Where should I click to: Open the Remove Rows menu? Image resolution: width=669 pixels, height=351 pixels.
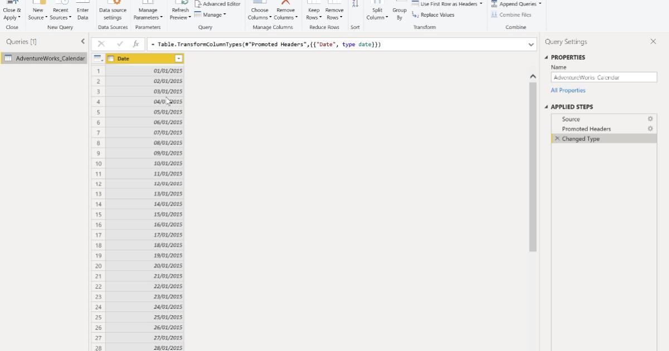tap(334, 9)
